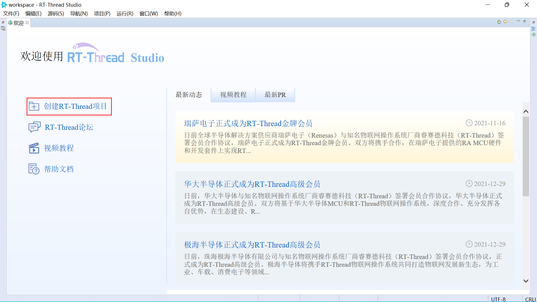Click the green target icon on right strip
This screenshot has height=302, width=537.
click(x=534, y=35)
